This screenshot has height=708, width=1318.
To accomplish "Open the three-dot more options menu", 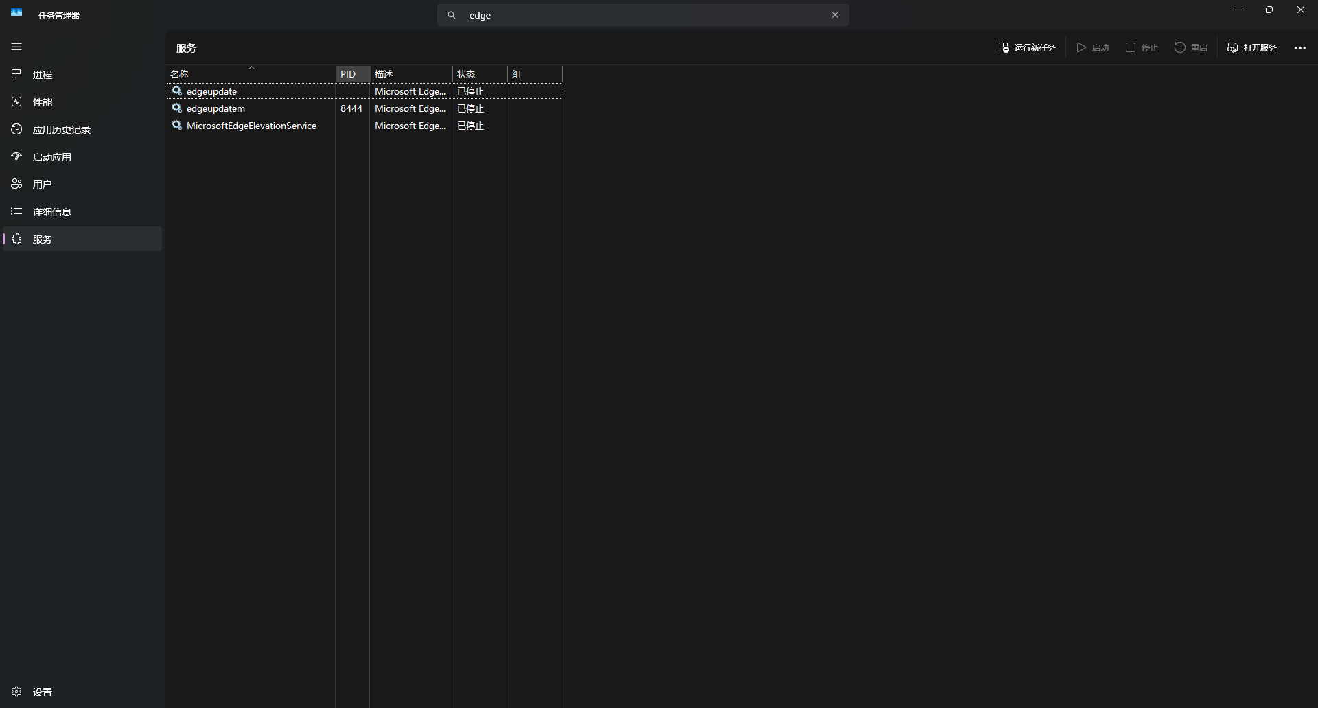I will (1300, 47).
